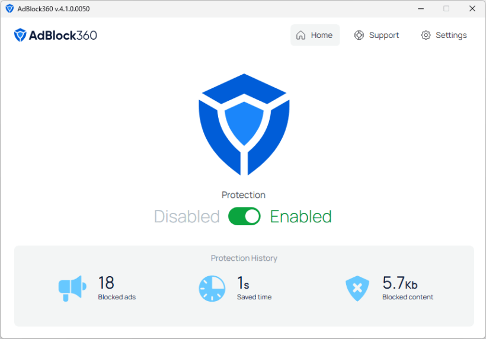Click the house icon beside Home
The height and width of the screenshot is (339, 486).
[x=301, y=35]
